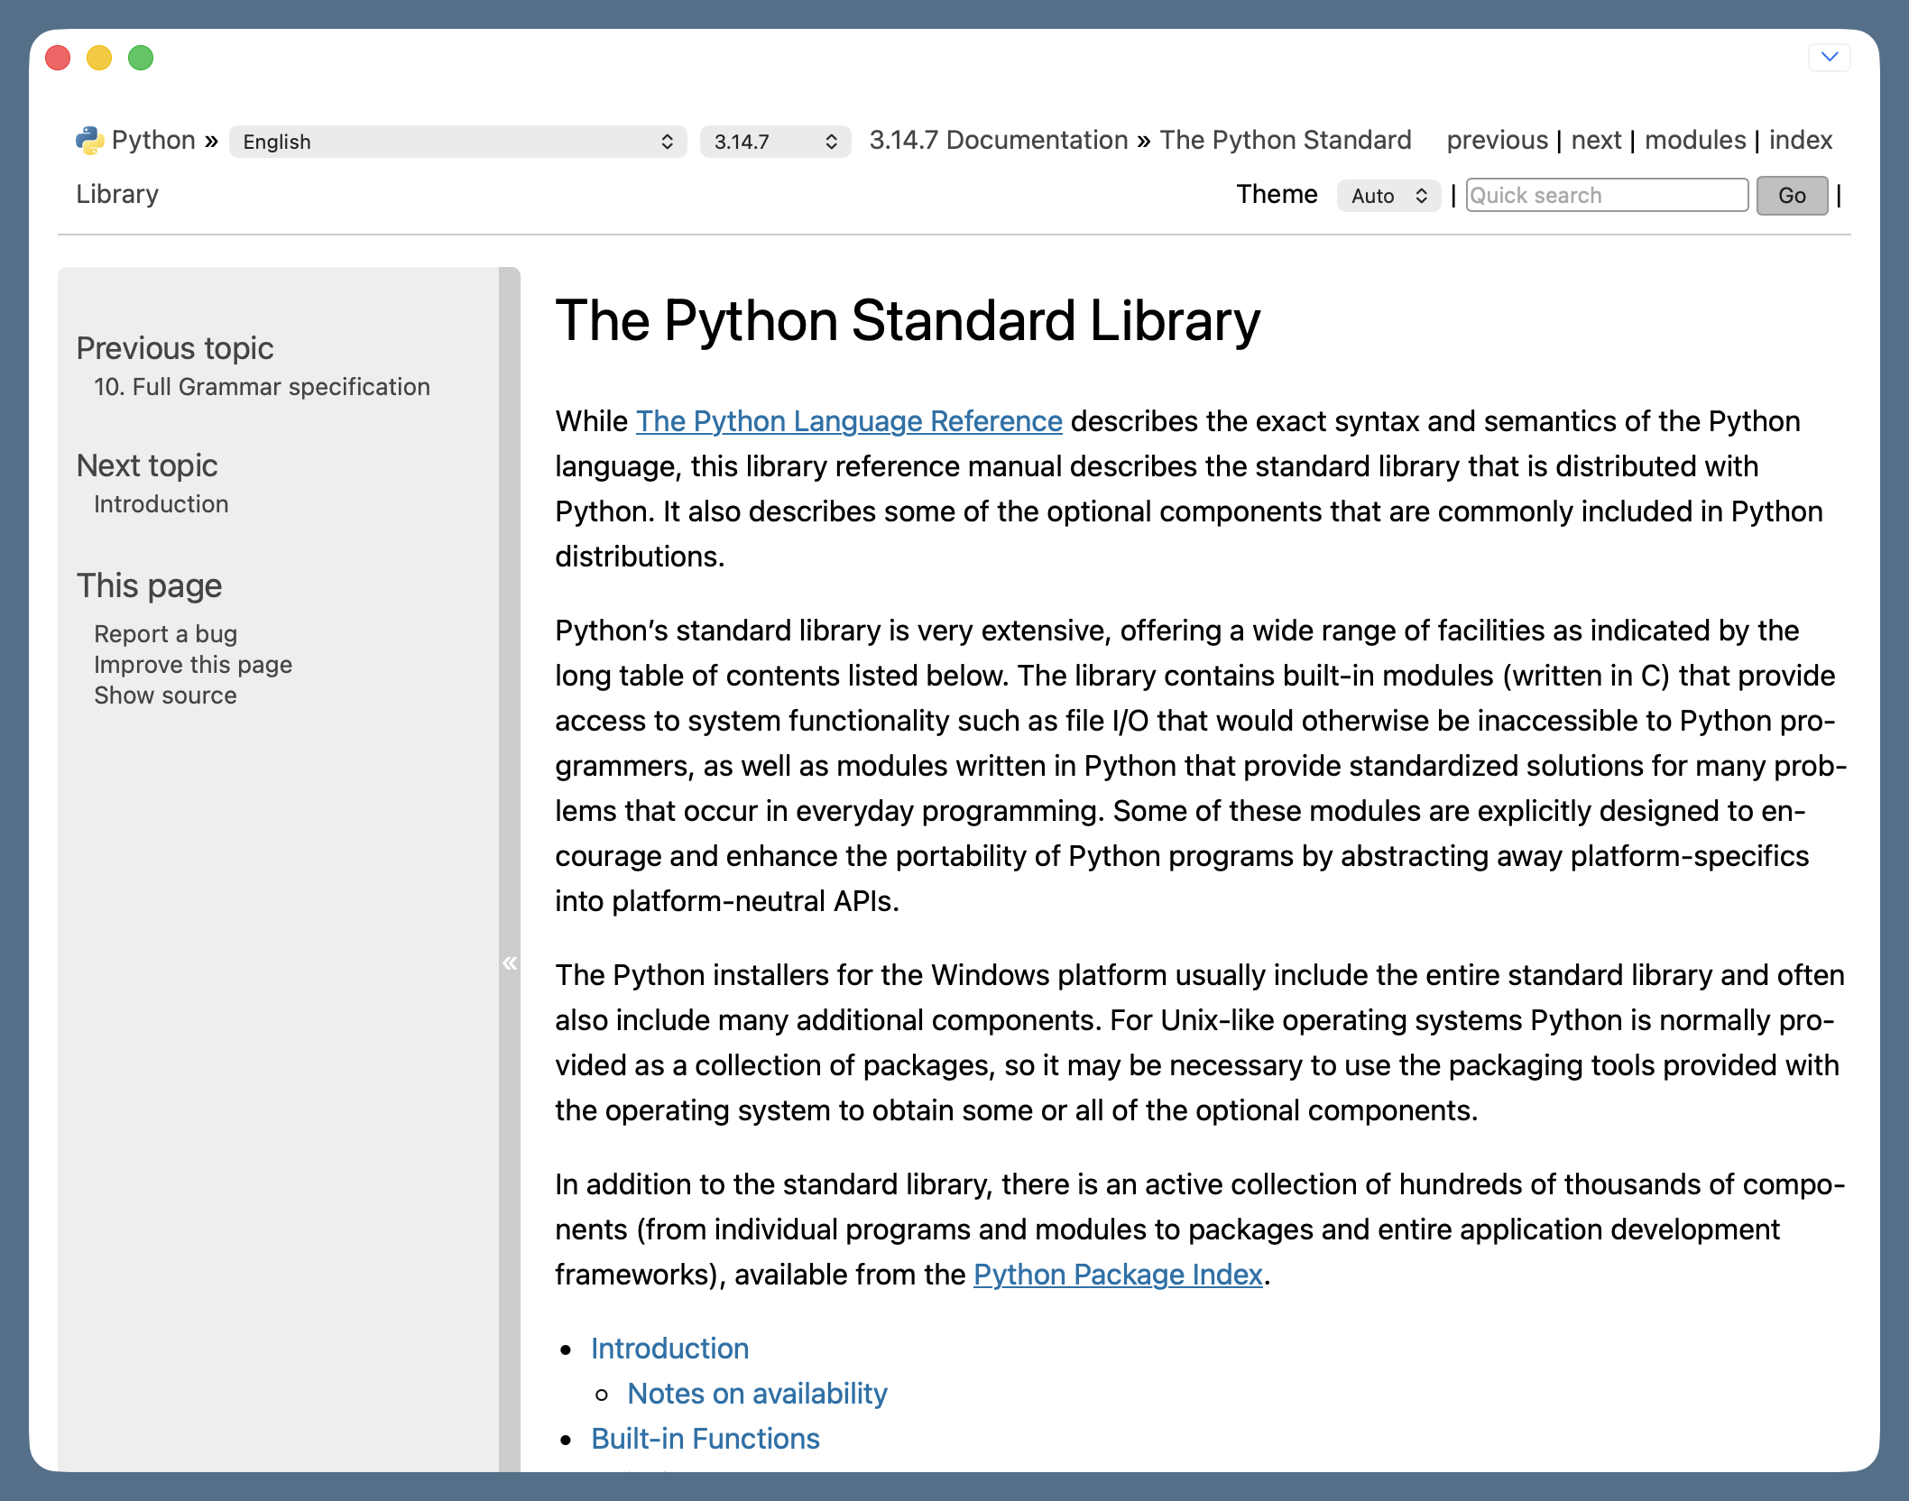Screen dimensions: 1909x1501
Task: Click the Theme label
Action: point(1277,194)
